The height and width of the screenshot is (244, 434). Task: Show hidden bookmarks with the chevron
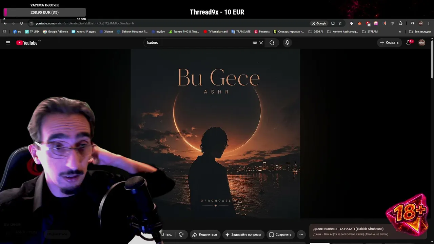click(x=400, y=32)
